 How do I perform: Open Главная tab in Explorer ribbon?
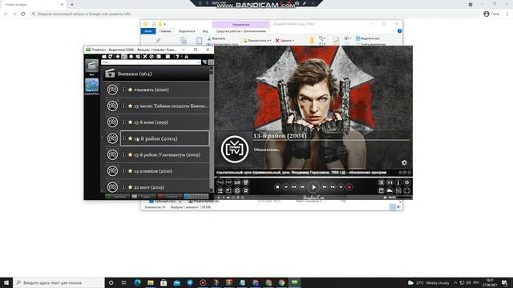[x=165, y=31]
